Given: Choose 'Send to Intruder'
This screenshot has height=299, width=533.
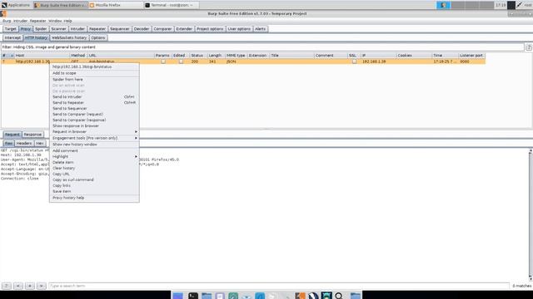Looking at the screenshot, I should (94, 96).
